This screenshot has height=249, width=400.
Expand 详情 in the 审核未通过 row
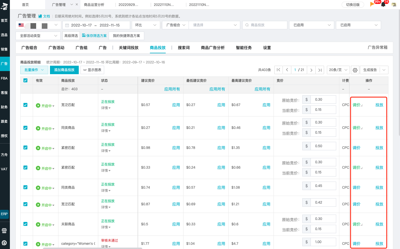[x=106, y=246]
